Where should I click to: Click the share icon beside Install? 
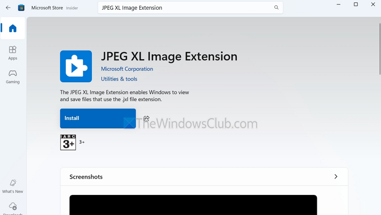[146, 118]
